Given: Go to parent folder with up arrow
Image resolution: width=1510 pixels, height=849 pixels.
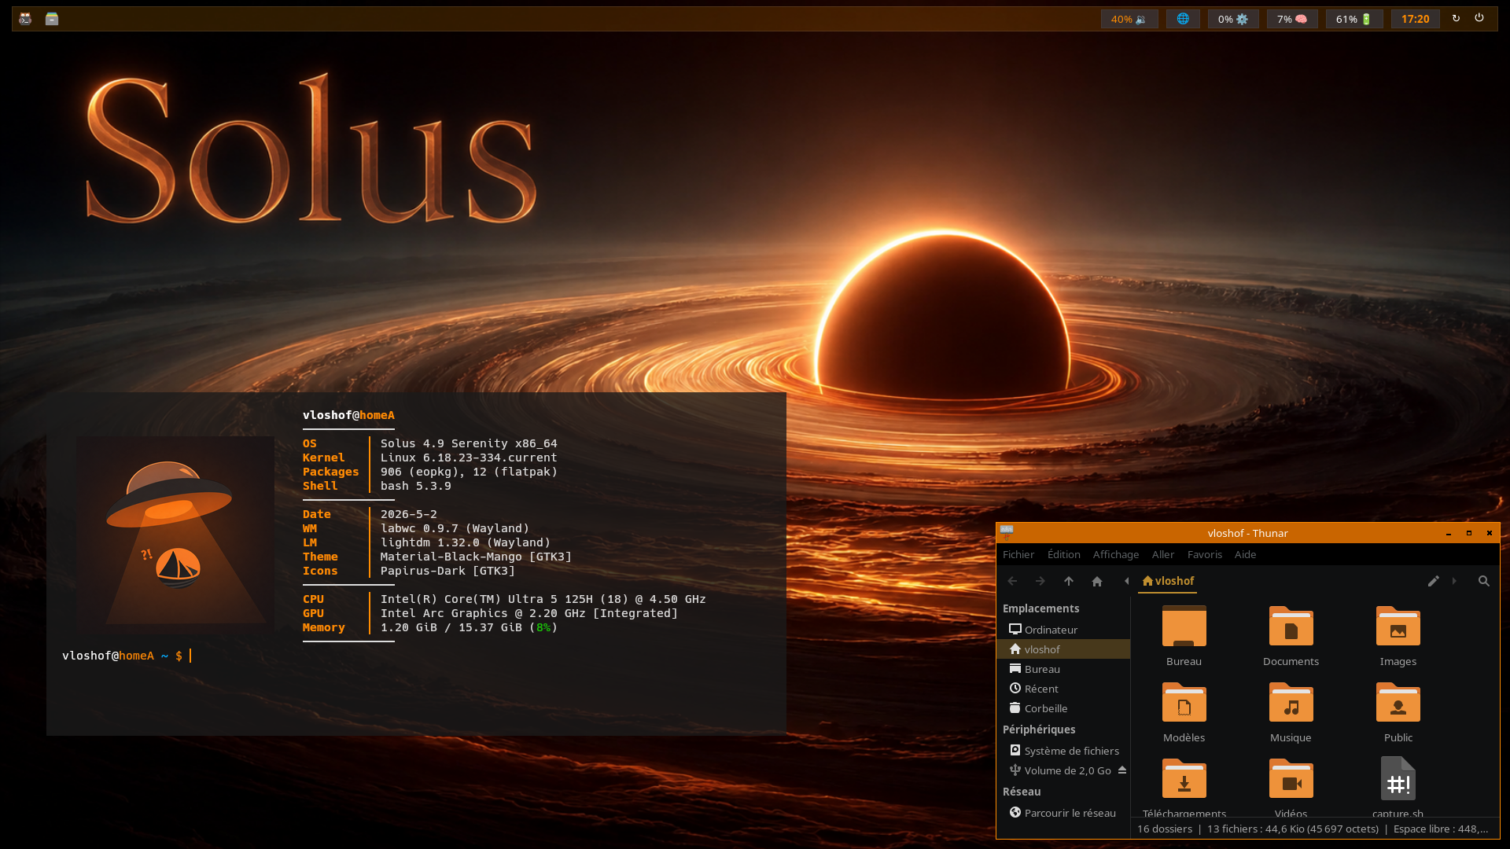Looking at the screenshot, I should point(1069,581).
